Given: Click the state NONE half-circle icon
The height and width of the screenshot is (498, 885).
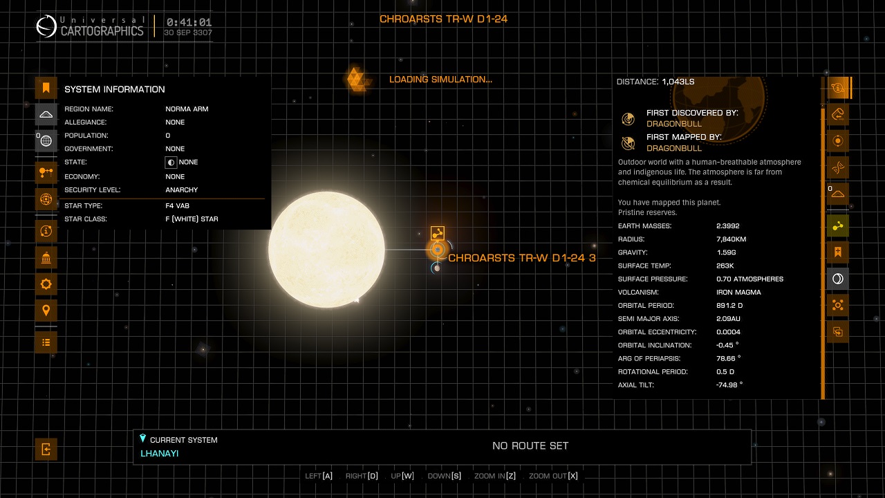Looking at the screenshot, I should (171, 163).
